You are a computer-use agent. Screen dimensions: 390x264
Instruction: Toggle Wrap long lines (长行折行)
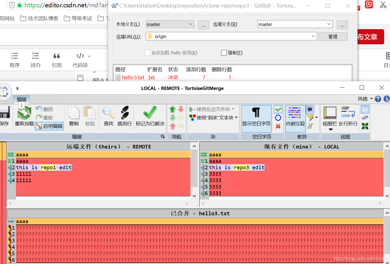348,116
